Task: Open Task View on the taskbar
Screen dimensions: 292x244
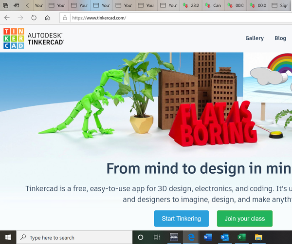Action: [157, 237]
